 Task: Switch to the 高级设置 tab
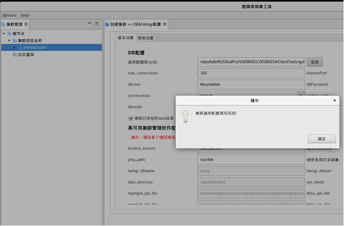tap(146, 38)
